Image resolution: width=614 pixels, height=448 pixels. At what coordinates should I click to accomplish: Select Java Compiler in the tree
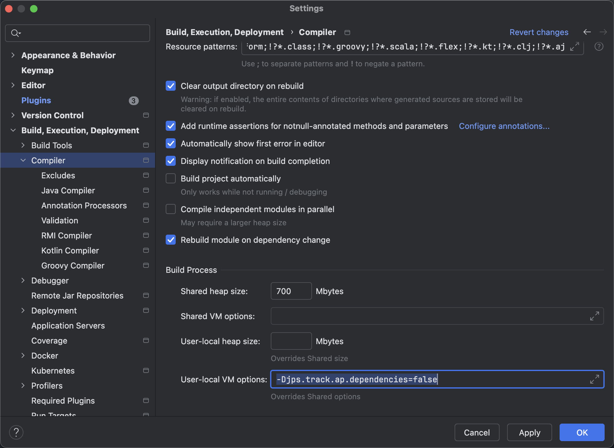tap(68, 190)
